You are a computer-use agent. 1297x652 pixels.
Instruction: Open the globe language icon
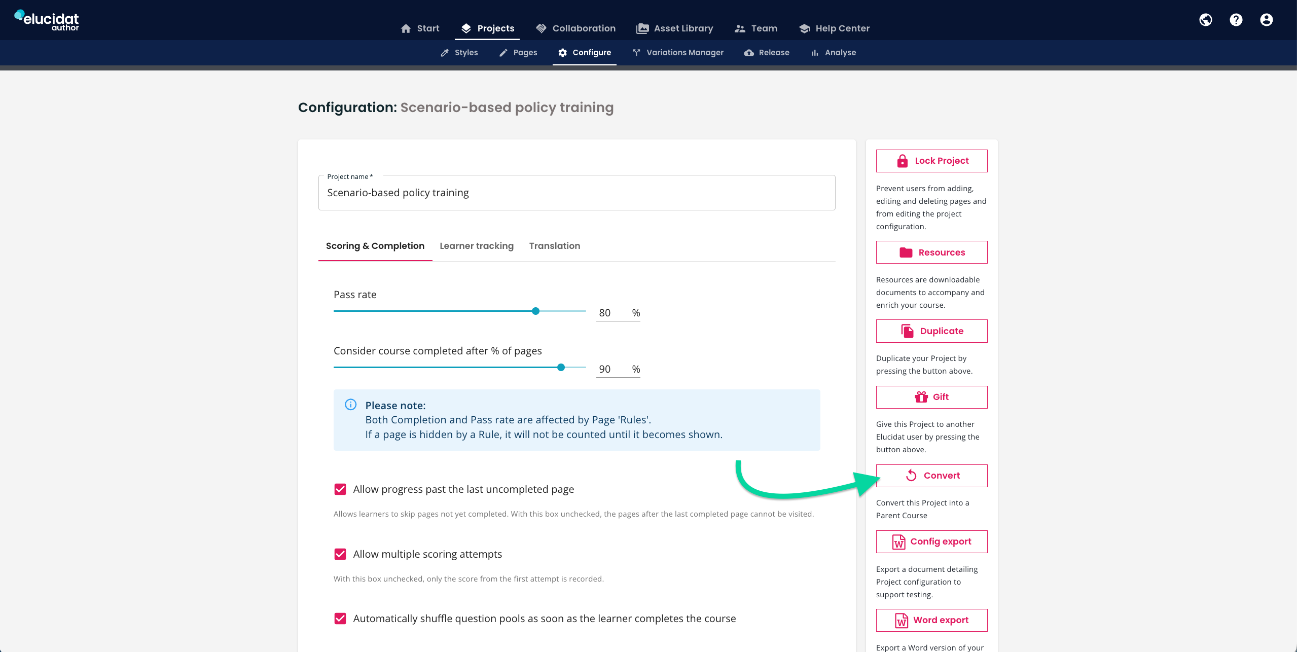tap(1206, 20)
